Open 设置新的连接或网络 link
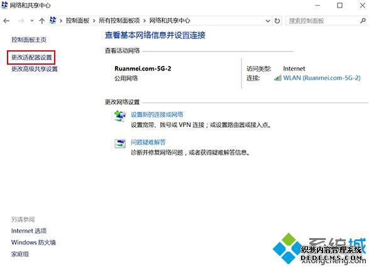 pos(157,114)
